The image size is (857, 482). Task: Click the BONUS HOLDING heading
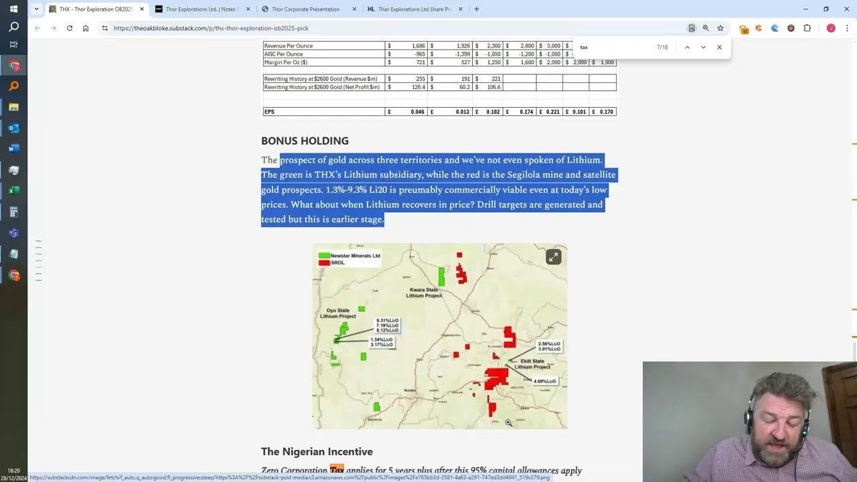click(305, 141)
